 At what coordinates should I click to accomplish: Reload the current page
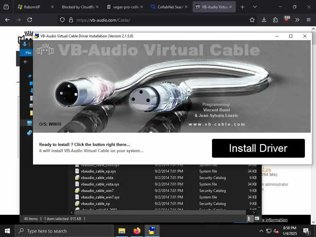30,20
